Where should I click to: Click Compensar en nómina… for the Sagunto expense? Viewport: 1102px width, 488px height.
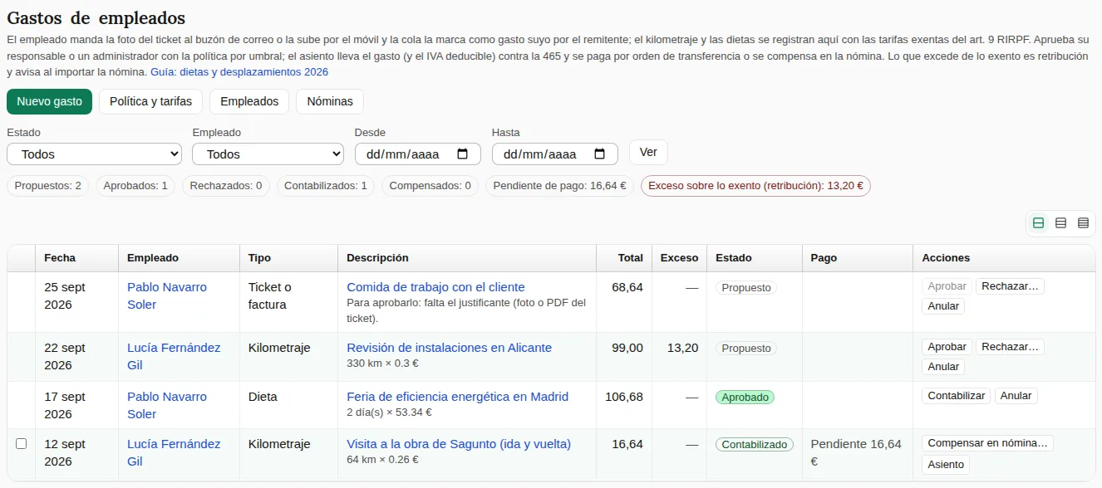tap(987, 443)
